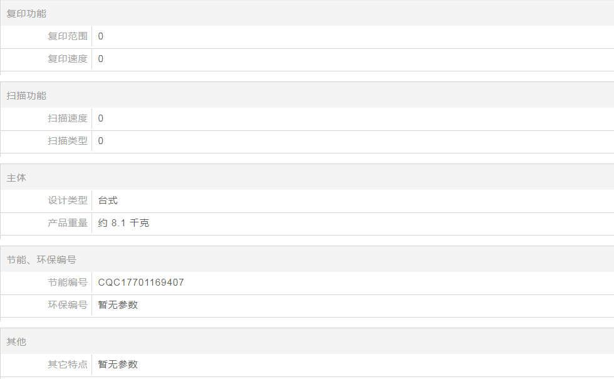Select the 扫描类型 row label
This screenshot has height=379, width=614.
tap(68, 141)
